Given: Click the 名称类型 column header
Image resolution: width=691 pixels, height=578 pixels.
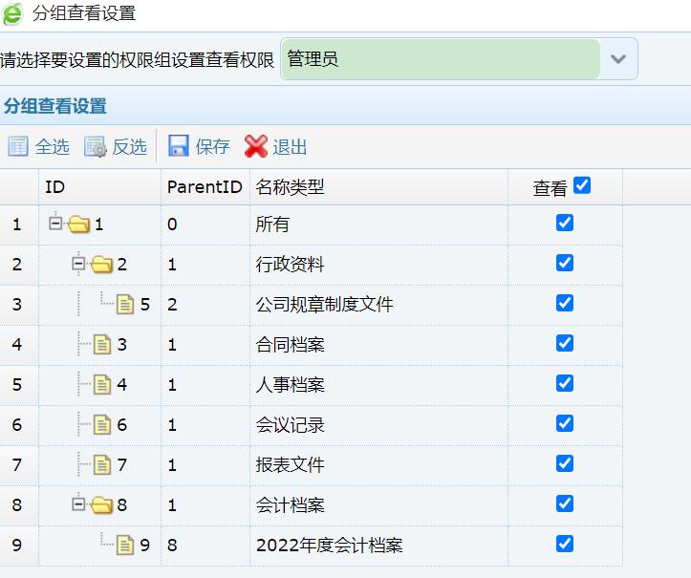Looking at the screenshot, I should click(x=291, y=187).
